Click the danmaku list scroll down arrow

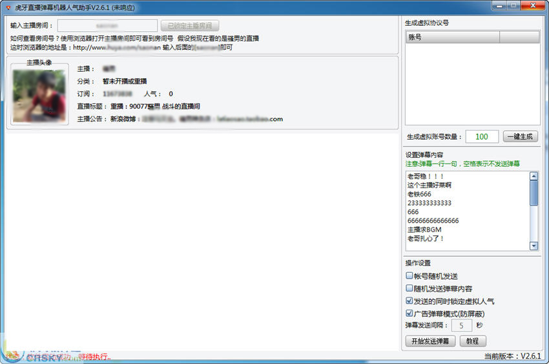tap(533, 246)
